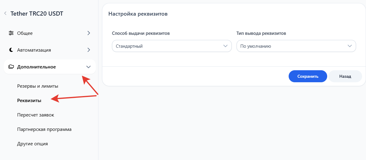Open the Пересчет заявок section

click(x=36, y=115)
